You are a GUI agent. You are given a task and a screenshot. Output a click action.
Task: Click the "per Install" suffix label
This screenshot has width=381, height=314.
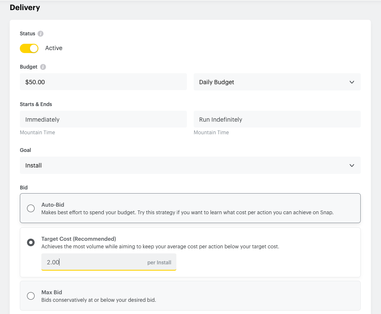159,263
